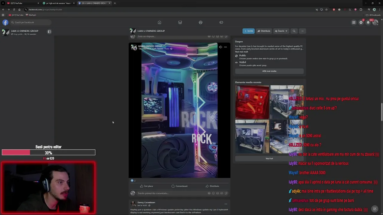
Task: Click "Vezi tot" under recent media
Action: [269, 159]
